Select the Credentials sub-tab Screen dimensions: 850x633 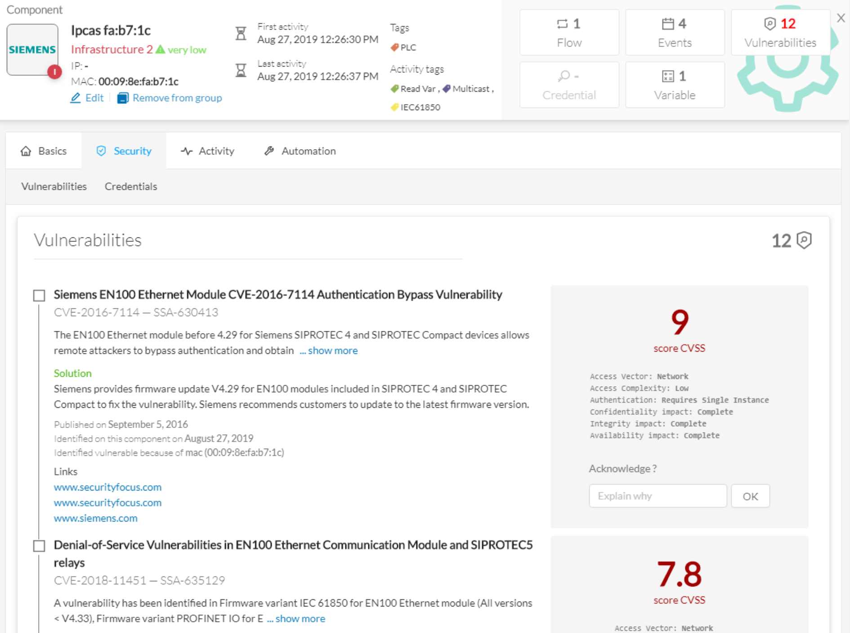pos(131,187)
